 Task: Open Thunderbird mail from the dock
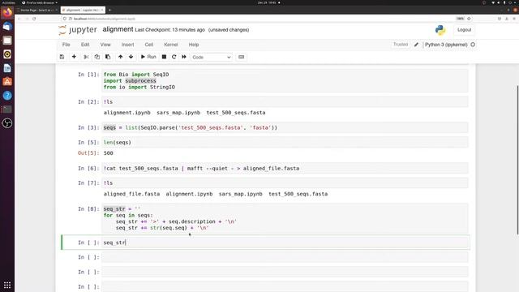pyautogui.click(x=7, y=27)
